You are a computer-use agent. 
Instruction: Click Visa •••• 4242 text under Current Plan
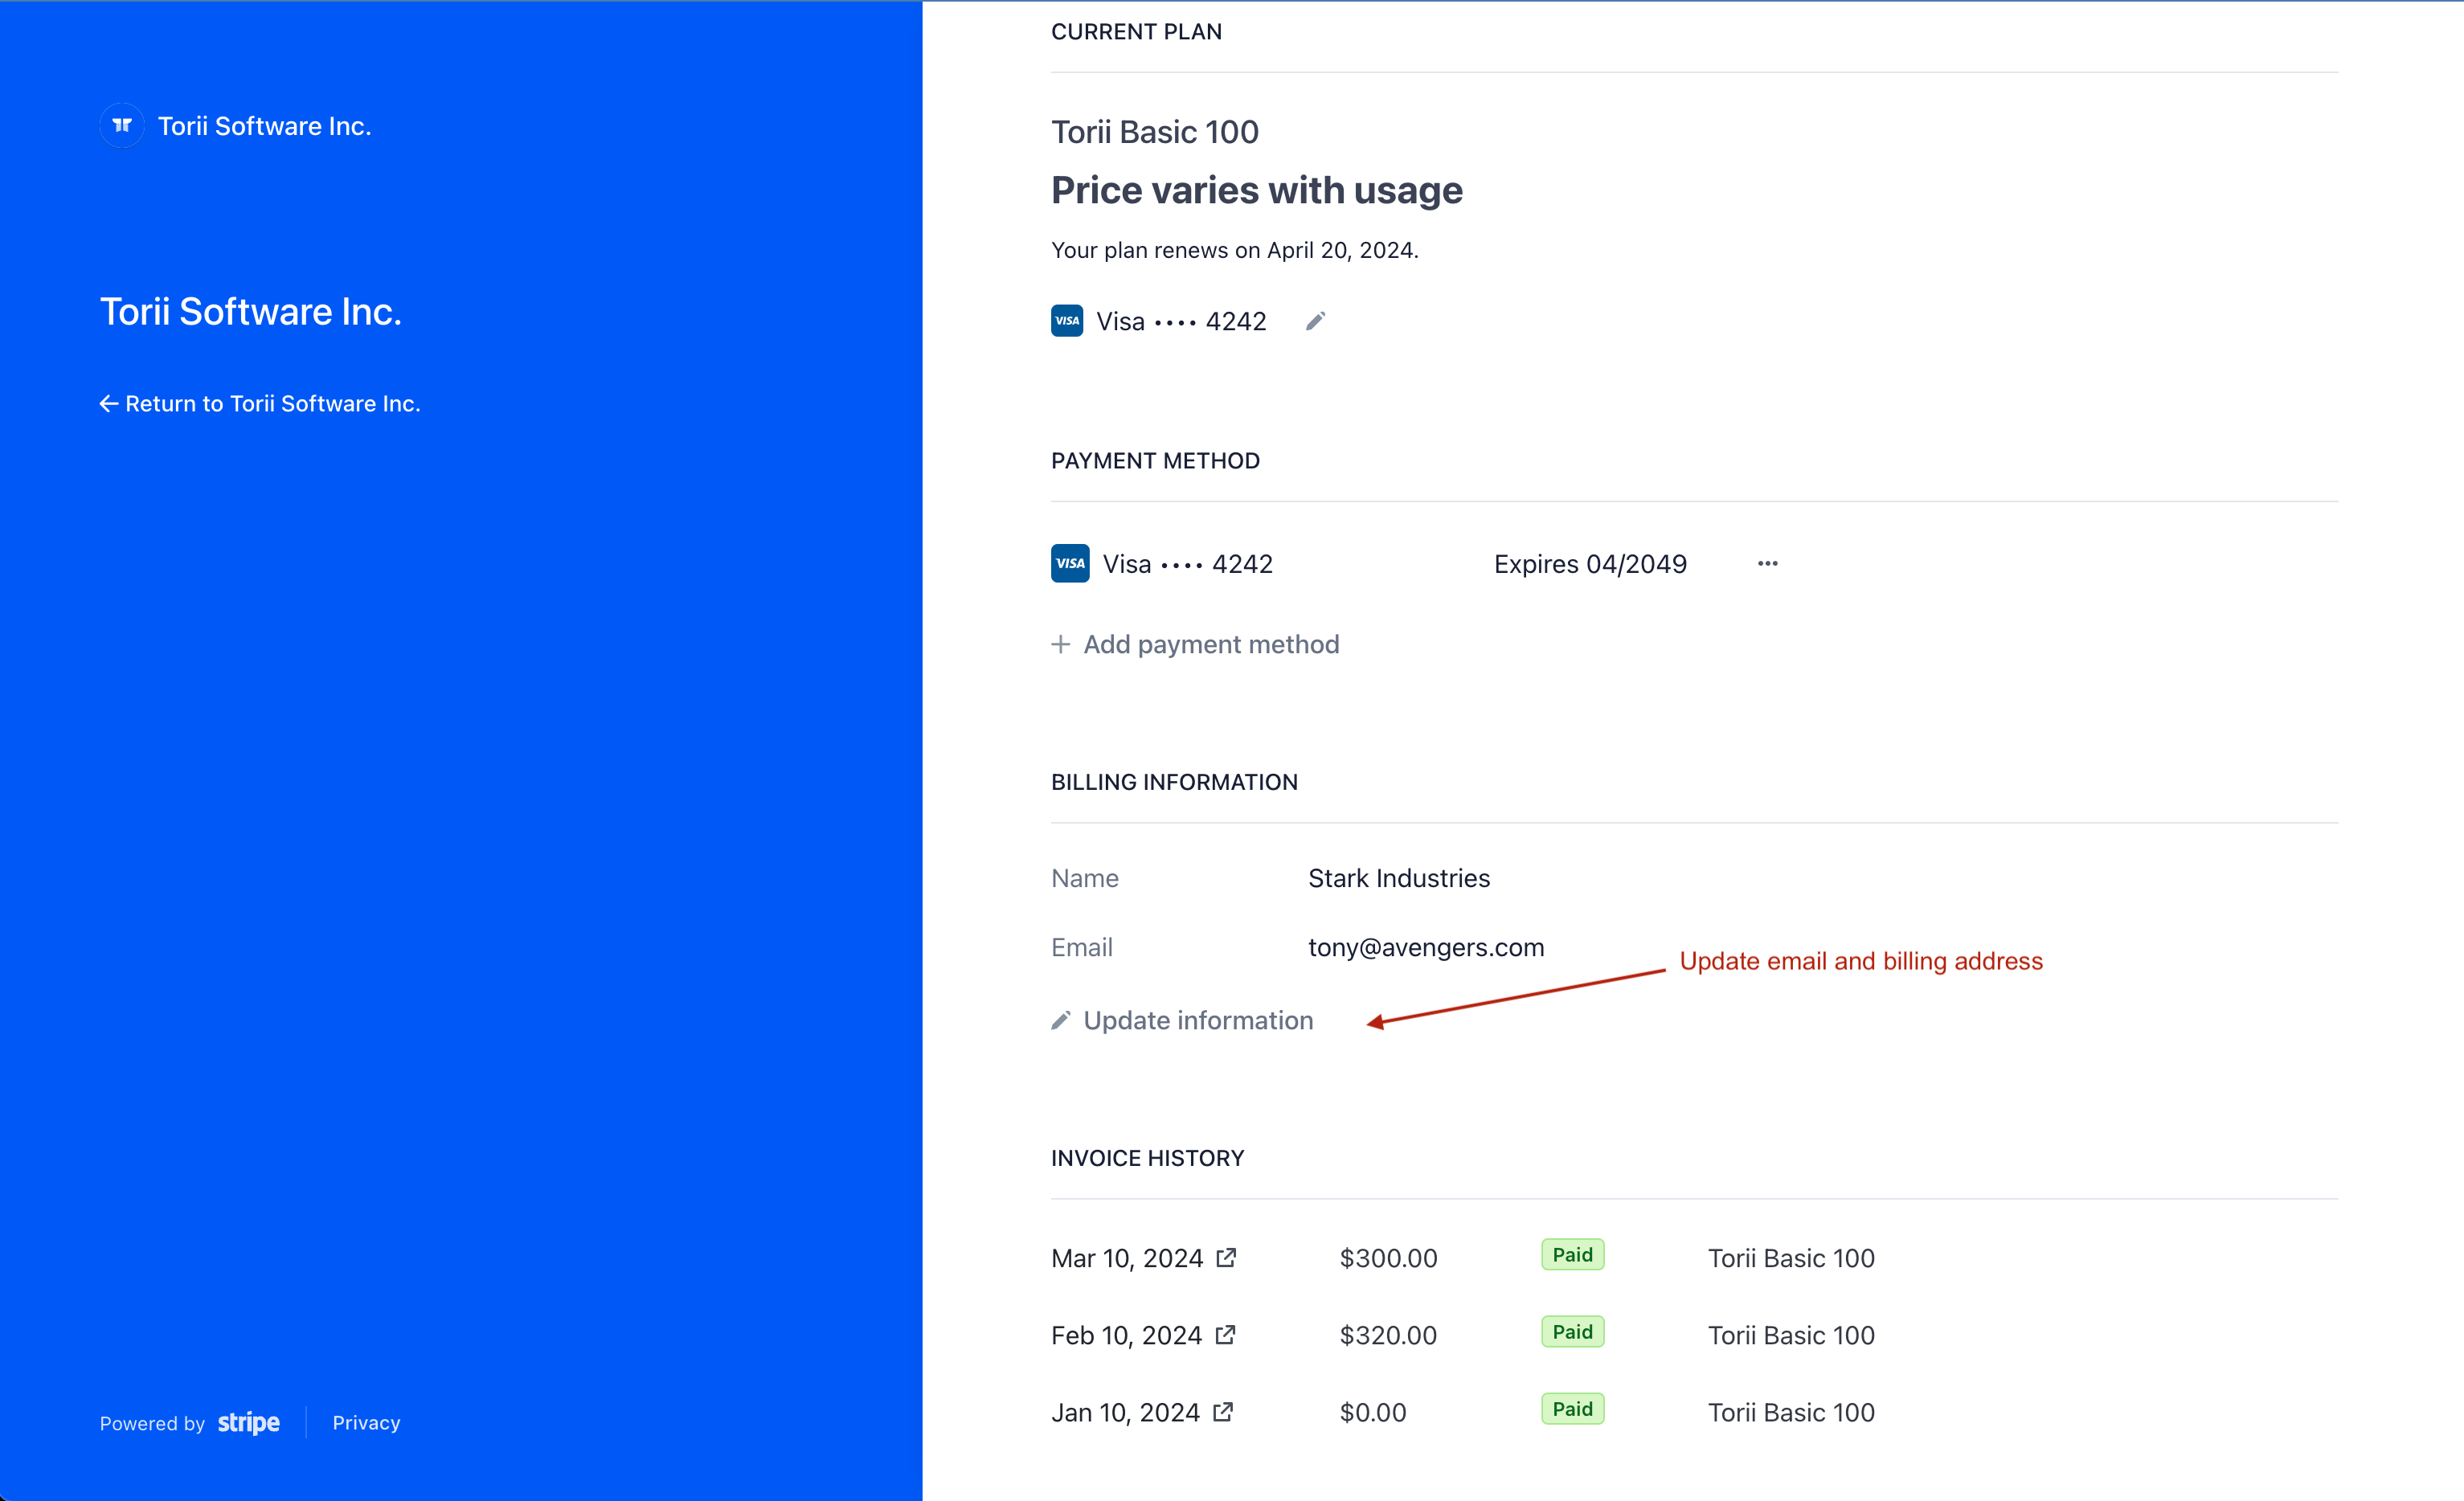pyautogui.click(x=1181, y=321)
